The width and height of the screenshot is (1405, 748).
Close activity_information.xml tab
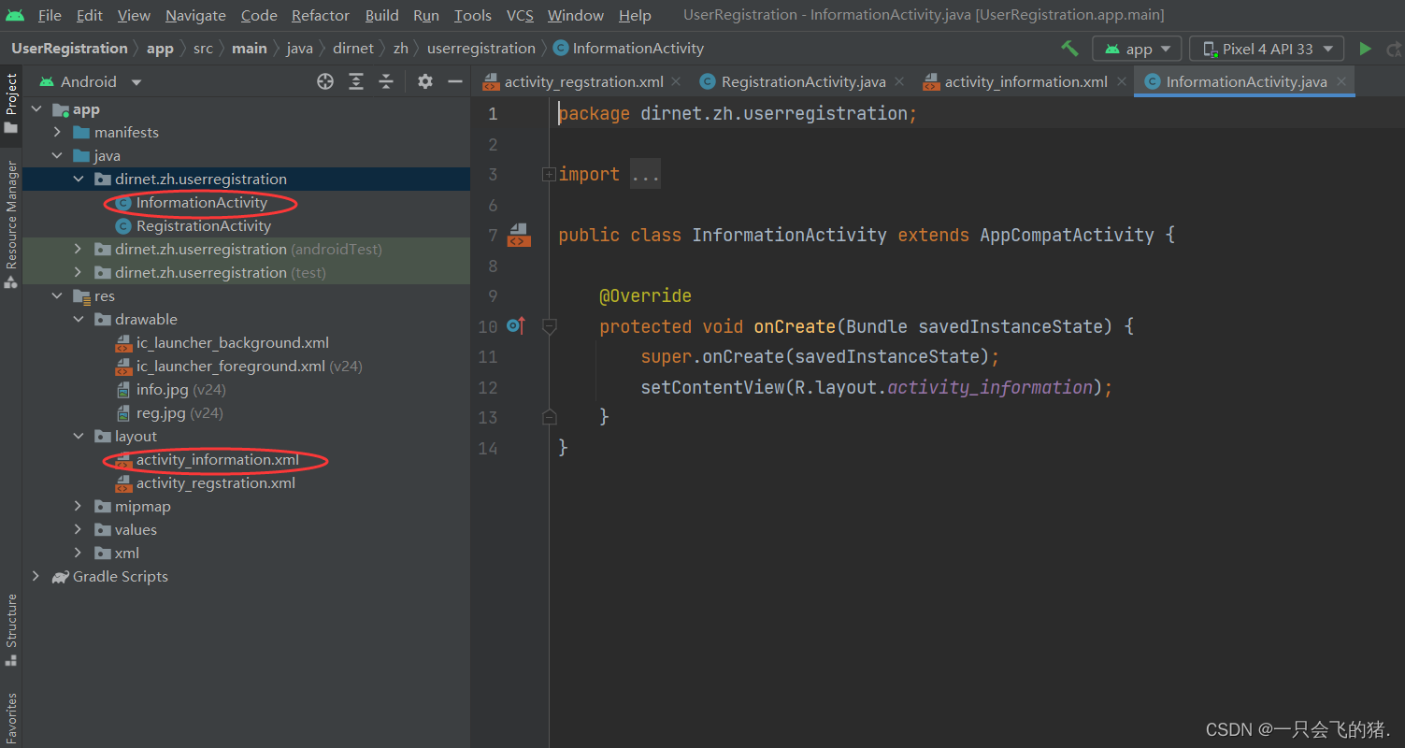point(1121,81)
